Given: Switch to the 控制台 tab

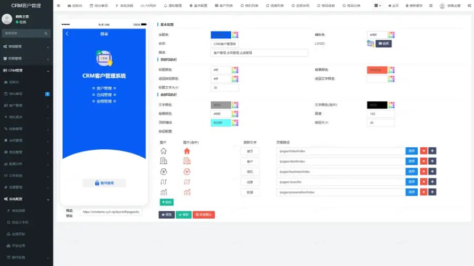Looking at the screenshot, I should point(75,6).
